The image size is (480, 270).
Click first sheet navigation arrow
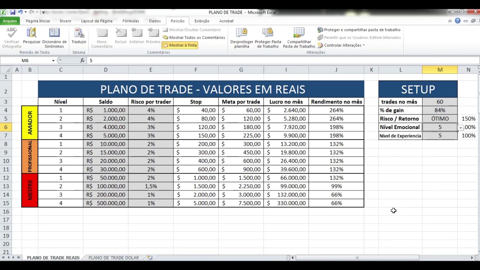[3, 258]
